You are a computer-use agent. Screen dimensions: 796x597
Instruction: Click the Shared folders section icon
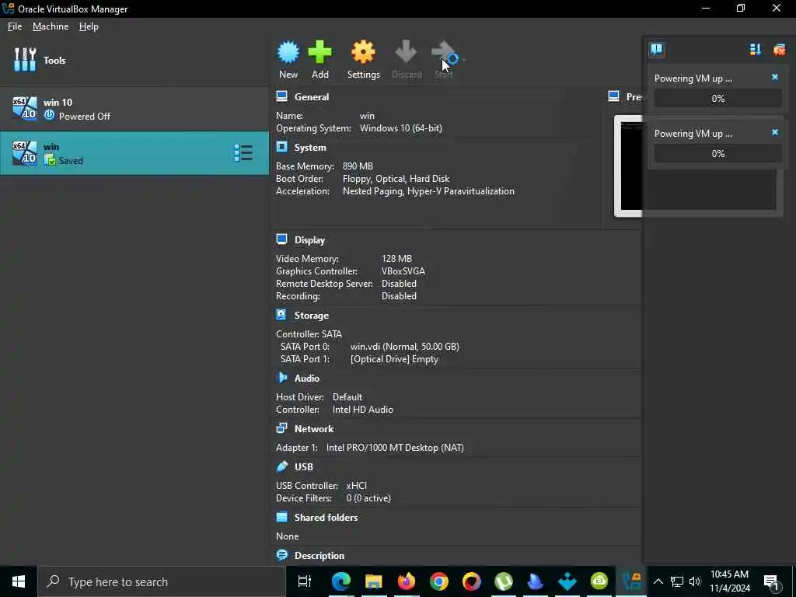(281, 517)
